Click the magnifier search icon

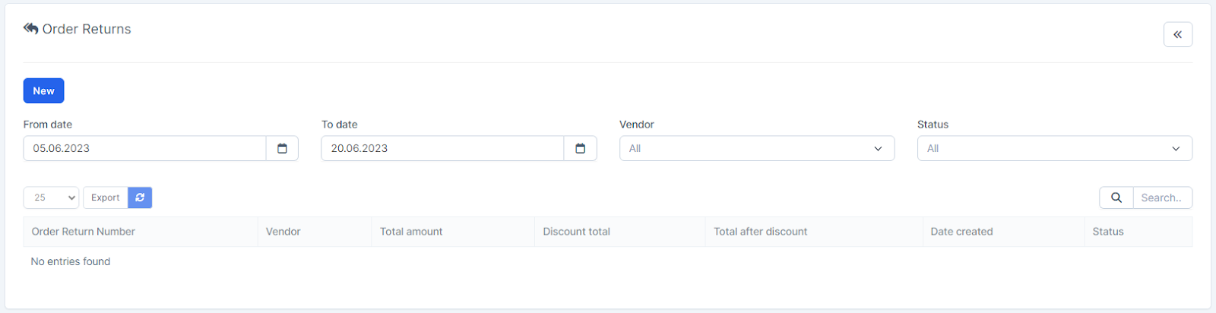(1116, 198)
